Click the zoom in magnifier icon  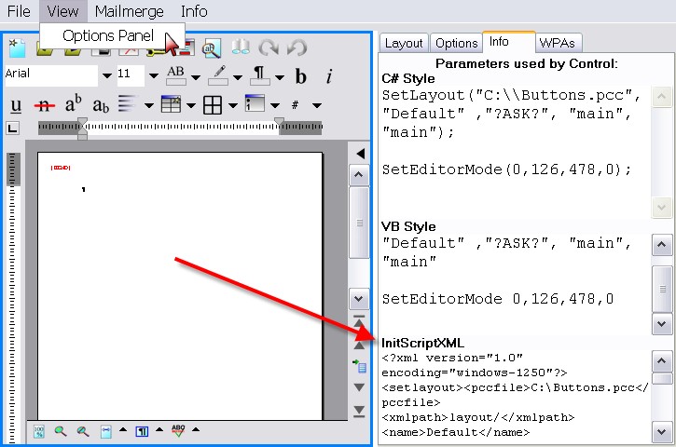coord(61,431)
